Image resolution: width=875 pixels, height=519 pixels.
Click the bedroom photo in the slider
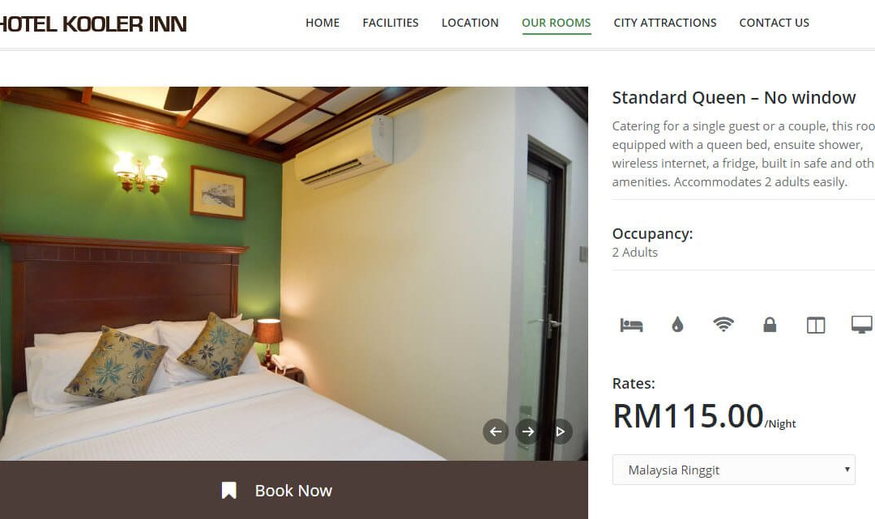point(293,273)
